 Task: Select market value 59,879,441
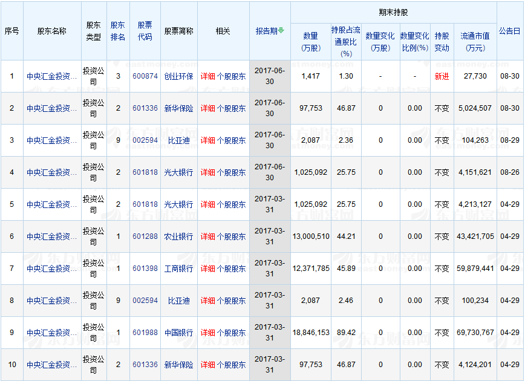pyautogui.click(x=475, y=269)
